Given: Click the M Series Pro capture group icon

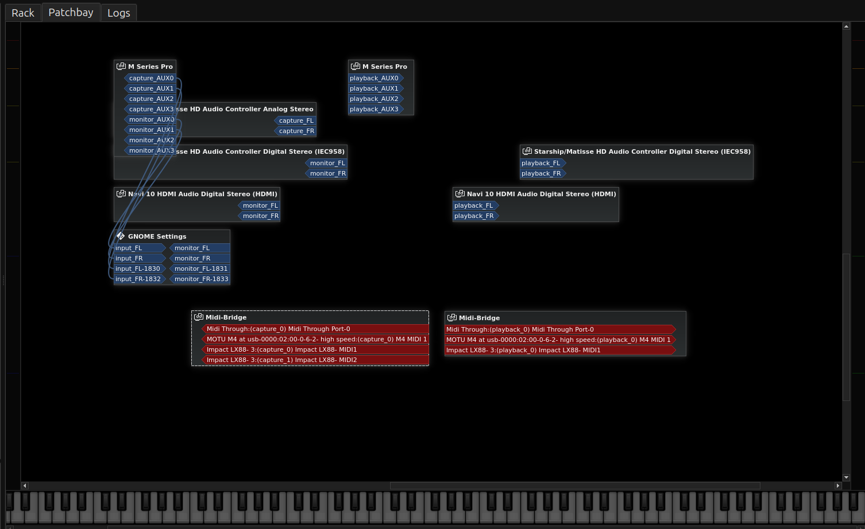Looking at the screenshot, I should coord(121,67).
